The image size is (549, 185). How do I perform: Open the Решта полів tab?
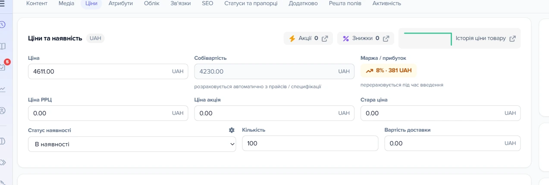coord(345,3)
